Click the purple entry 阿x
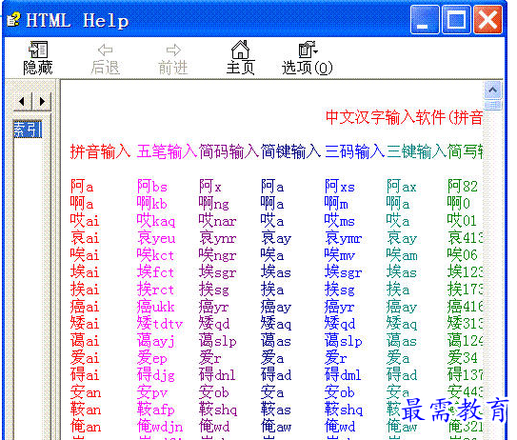The height and width of the screenshot is (440, 517). [x=210, y=187]
